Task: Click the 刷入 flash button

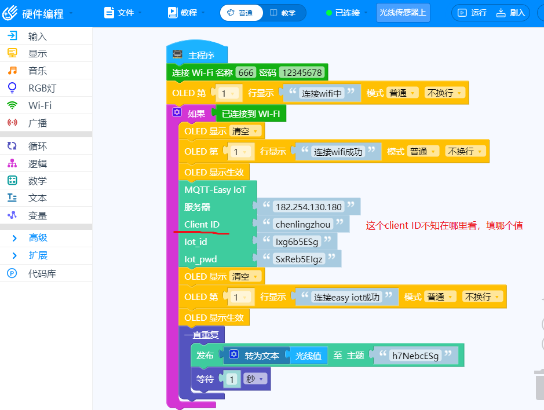Action: pos(511,13)
